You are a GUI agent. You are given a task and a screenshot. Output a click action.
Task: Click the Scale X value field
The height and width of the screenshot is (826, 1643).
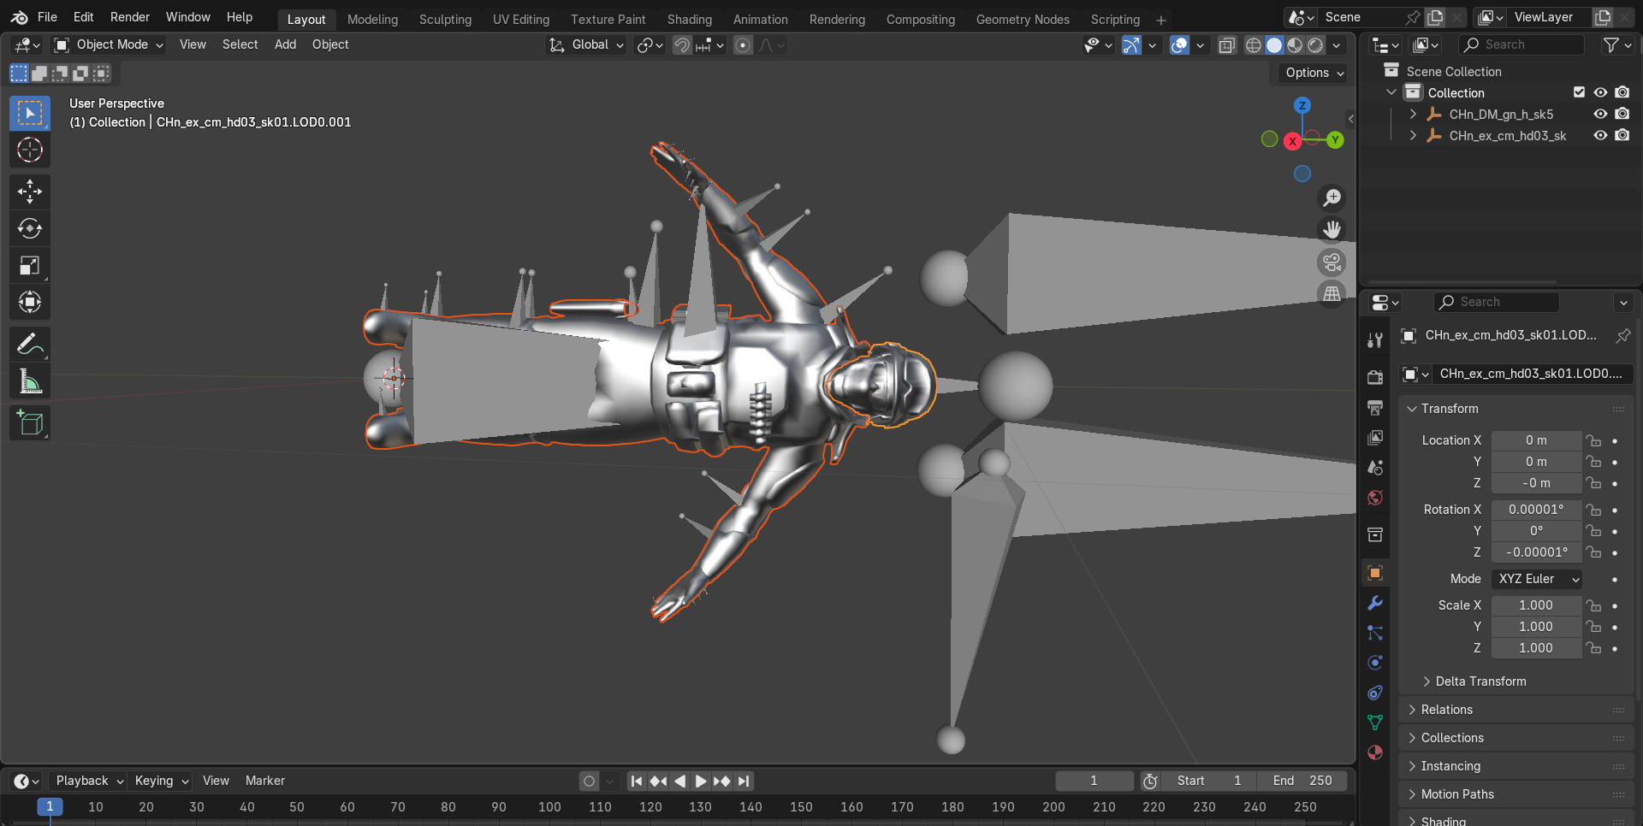[1536, 605]
